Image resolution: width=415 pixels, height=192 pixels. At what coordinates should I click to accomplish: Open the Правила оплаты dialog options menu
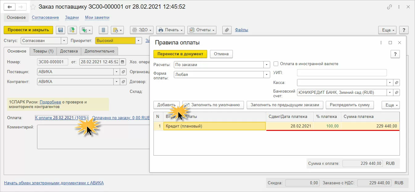pyautogui.click(x=380, y=43)
